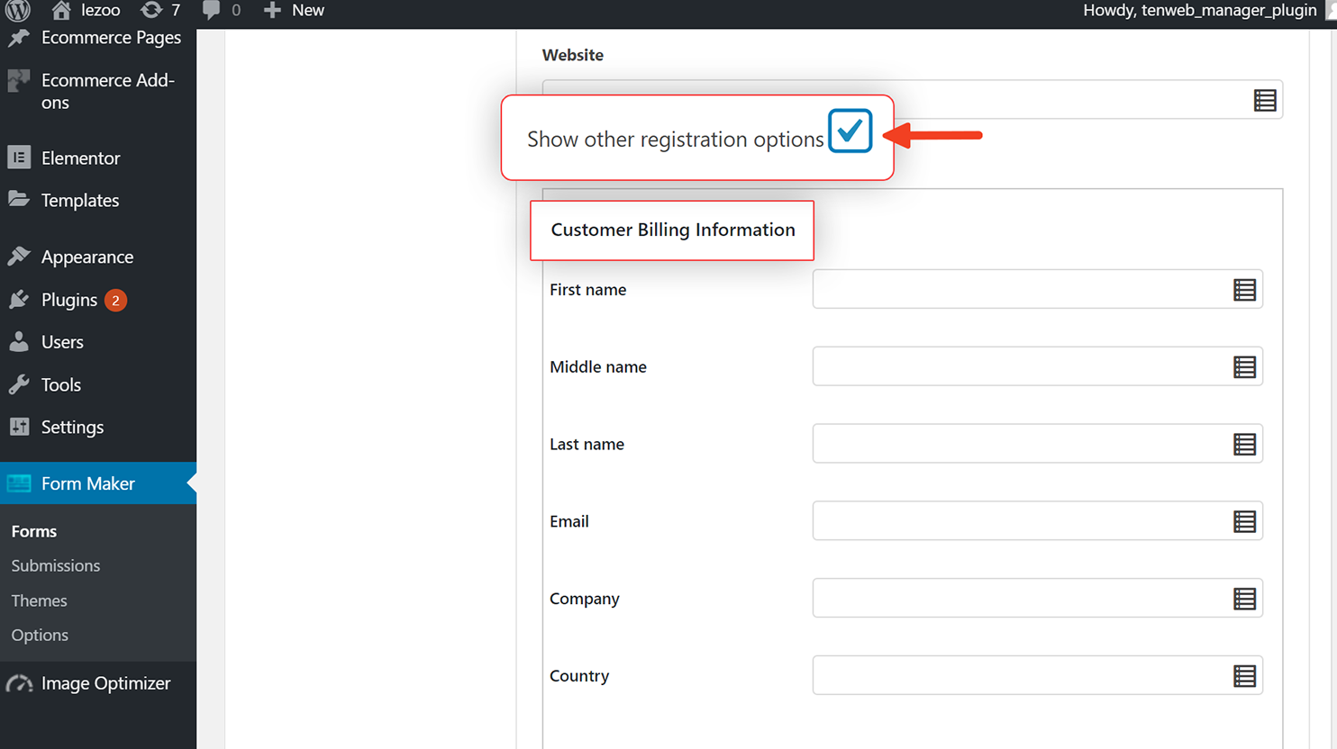
Task: Click placeholder list icon in Website field
Action: 1264,100
